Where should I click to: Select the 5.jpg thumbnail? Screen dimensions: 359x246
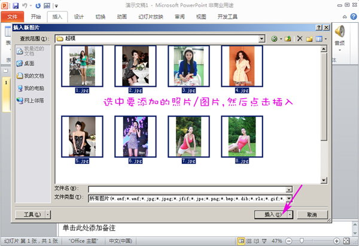coord(82,136)
